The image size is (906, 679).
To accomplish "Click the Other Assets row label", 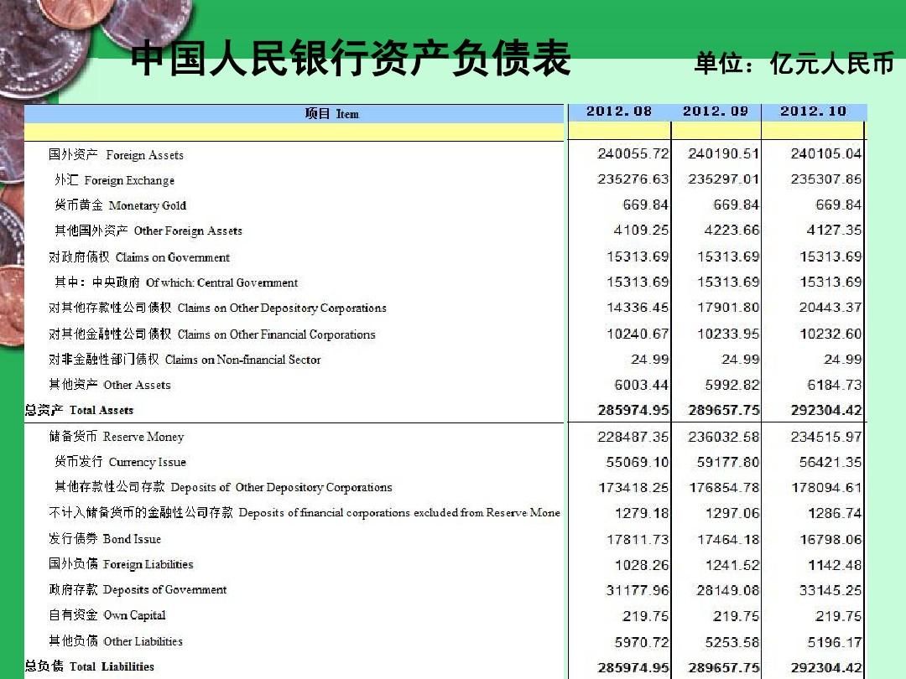I will (110, 385).
